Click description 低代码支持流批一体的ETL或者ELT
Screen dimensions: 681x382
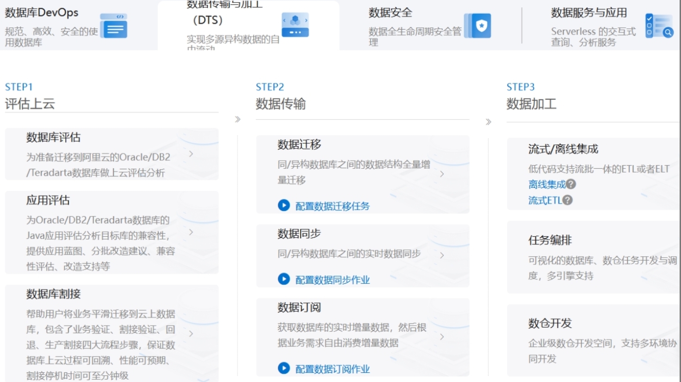pyautogui.click(x=599, y=169)
